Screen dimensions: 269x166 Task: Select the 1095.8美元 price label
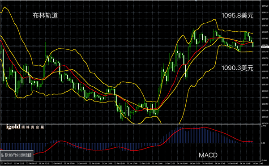(238, 16)
